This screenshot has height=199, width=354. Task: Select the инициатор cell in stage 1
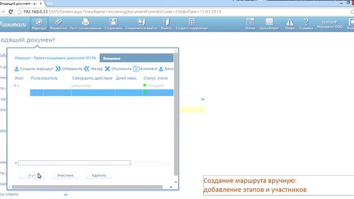[x=81, y=86]
